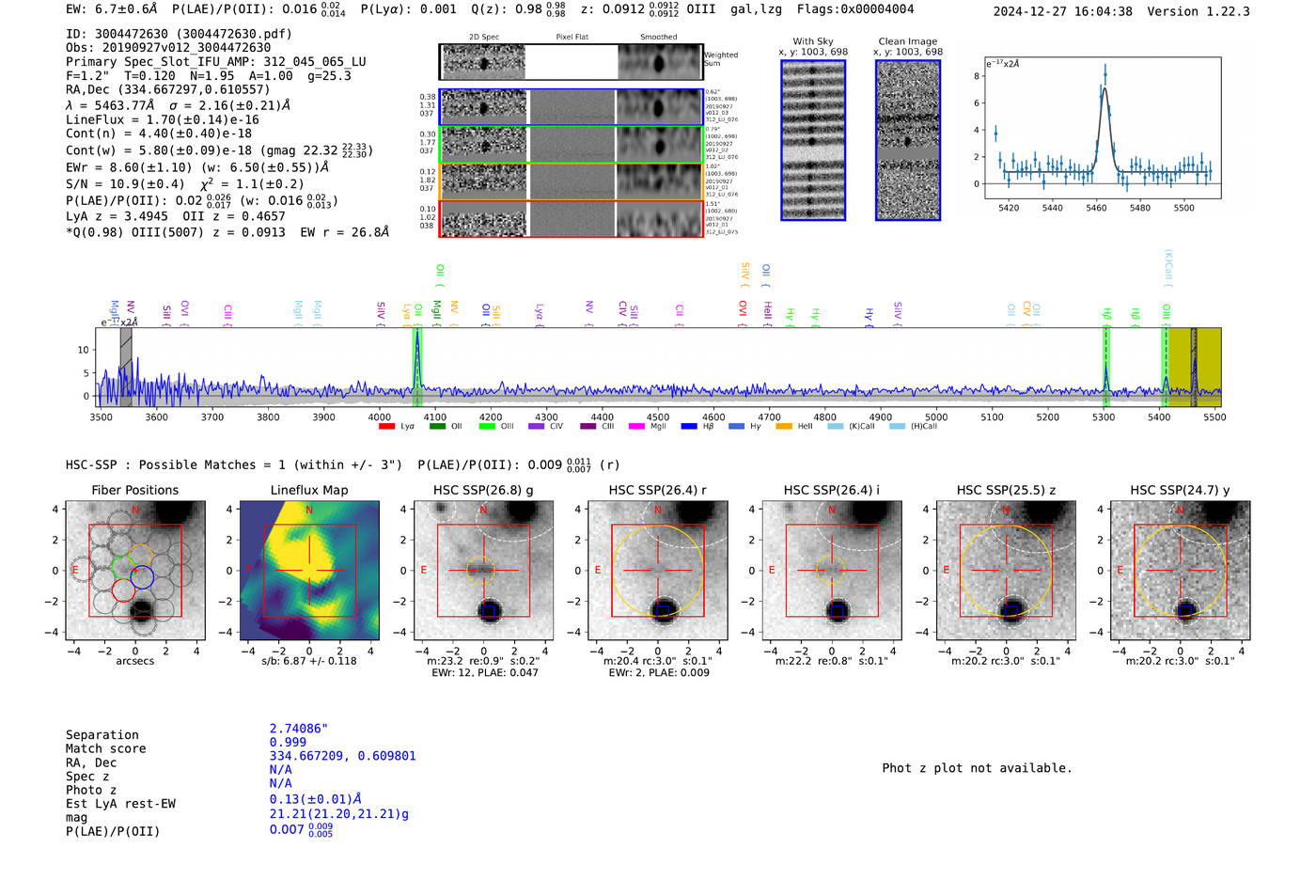
Task: Open the HSC SSP(26.4) r cutout
Action: click(657, 570)
